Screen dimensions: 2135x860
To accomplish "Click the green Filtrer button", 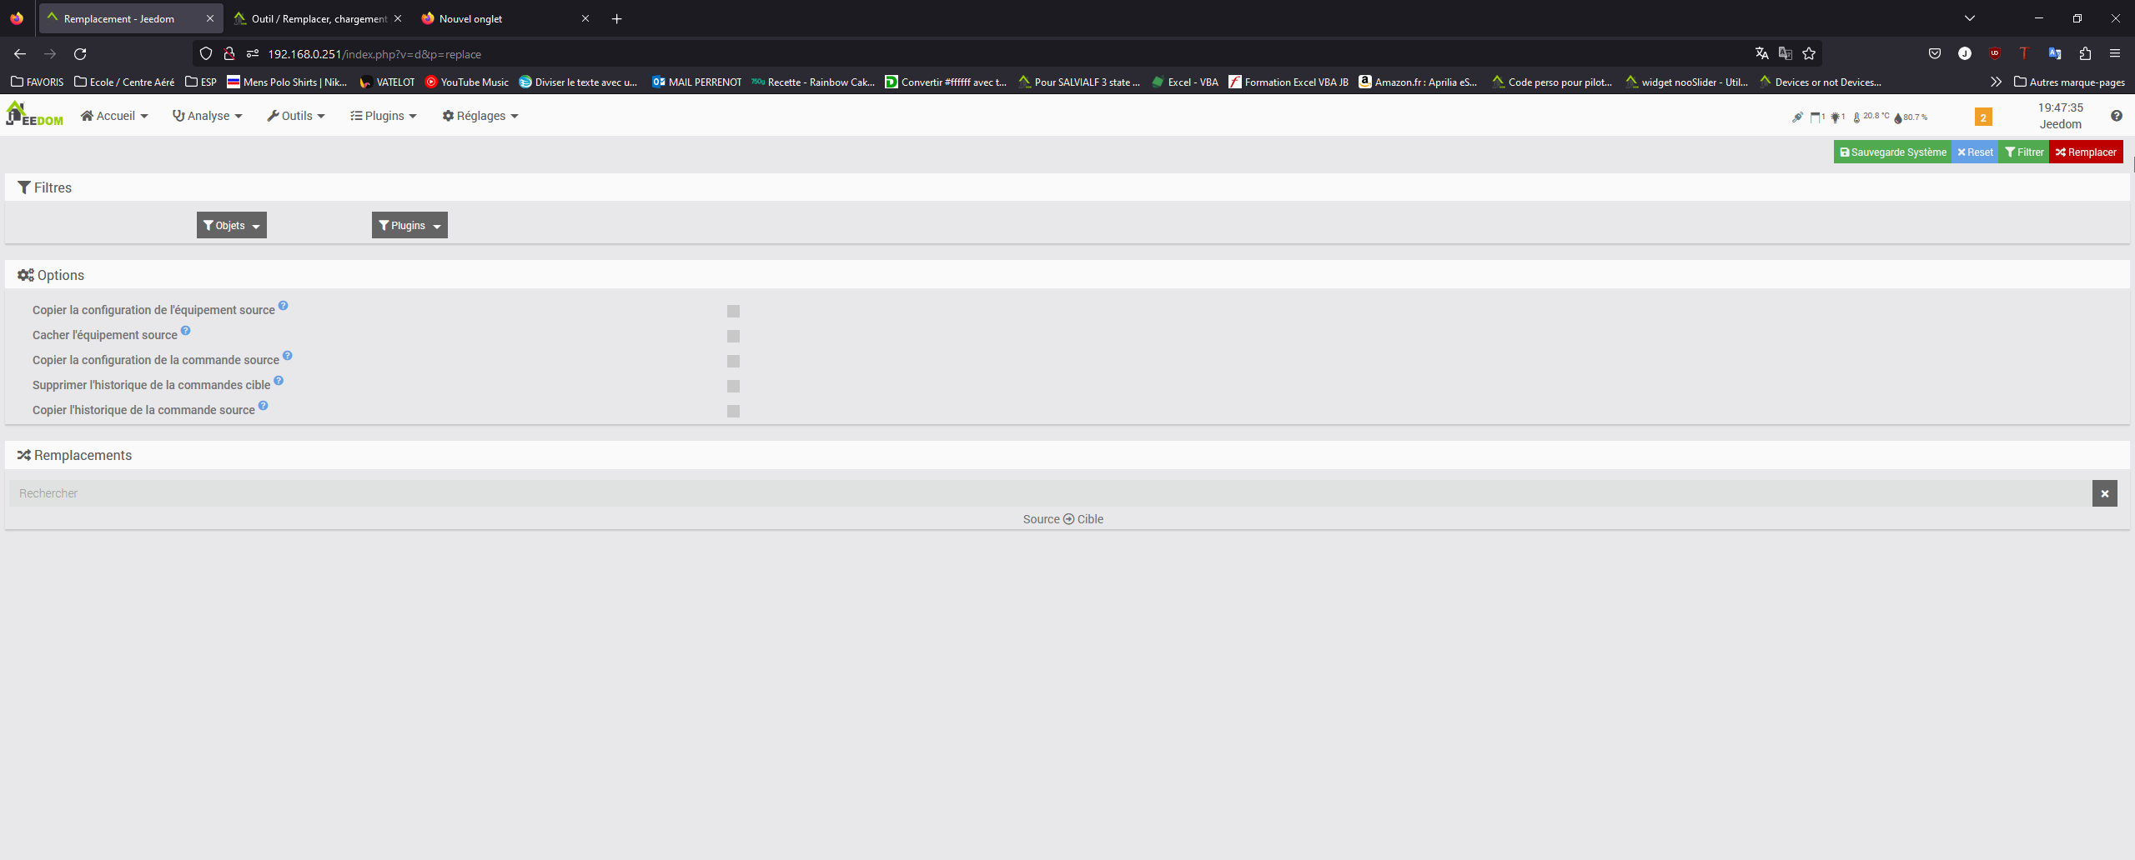I will pyautogui.click(x=2024, y=152).
